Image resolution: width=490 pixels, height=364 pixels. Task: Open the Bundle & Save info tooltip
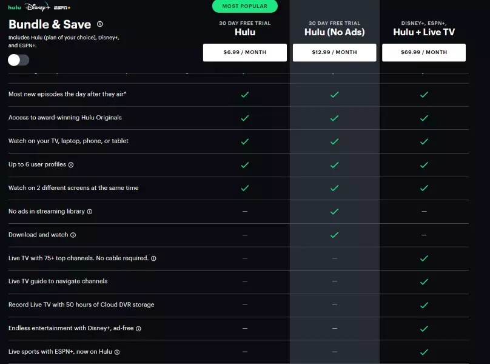[x=101, y=24]
